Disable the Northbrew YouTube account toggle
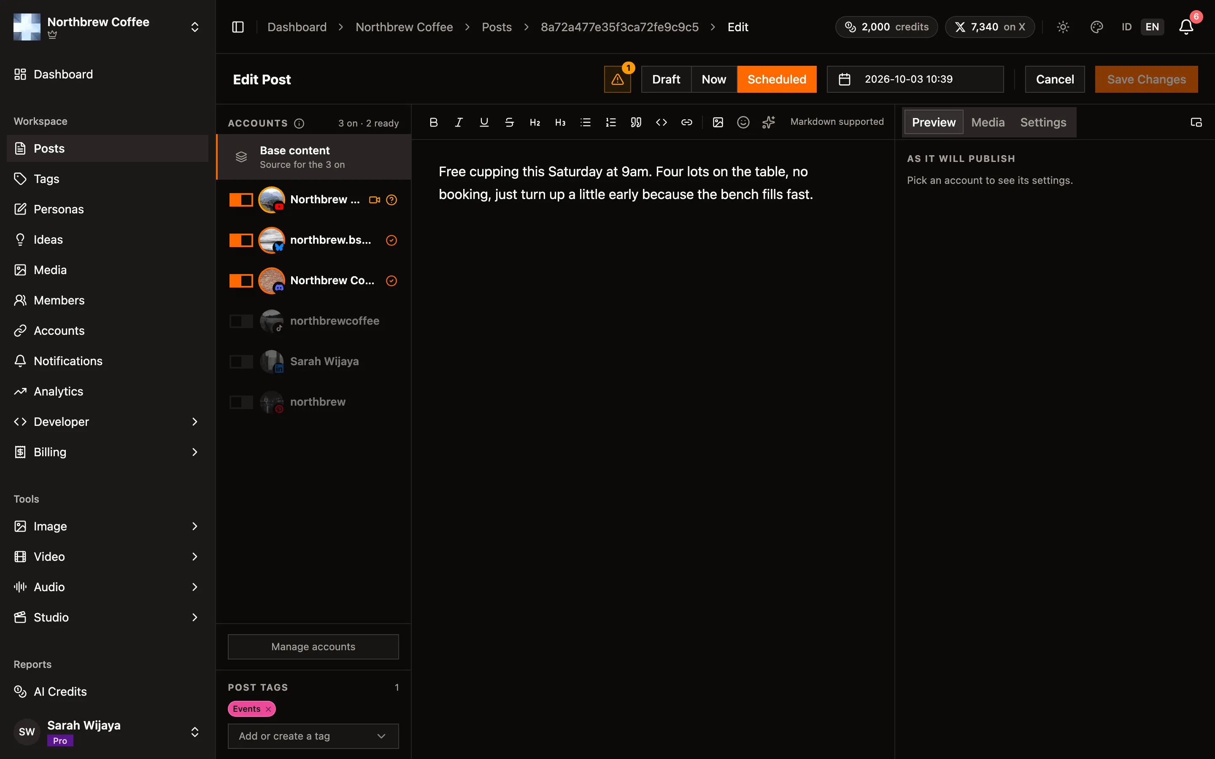1215x759 pixels. (241, 200)
